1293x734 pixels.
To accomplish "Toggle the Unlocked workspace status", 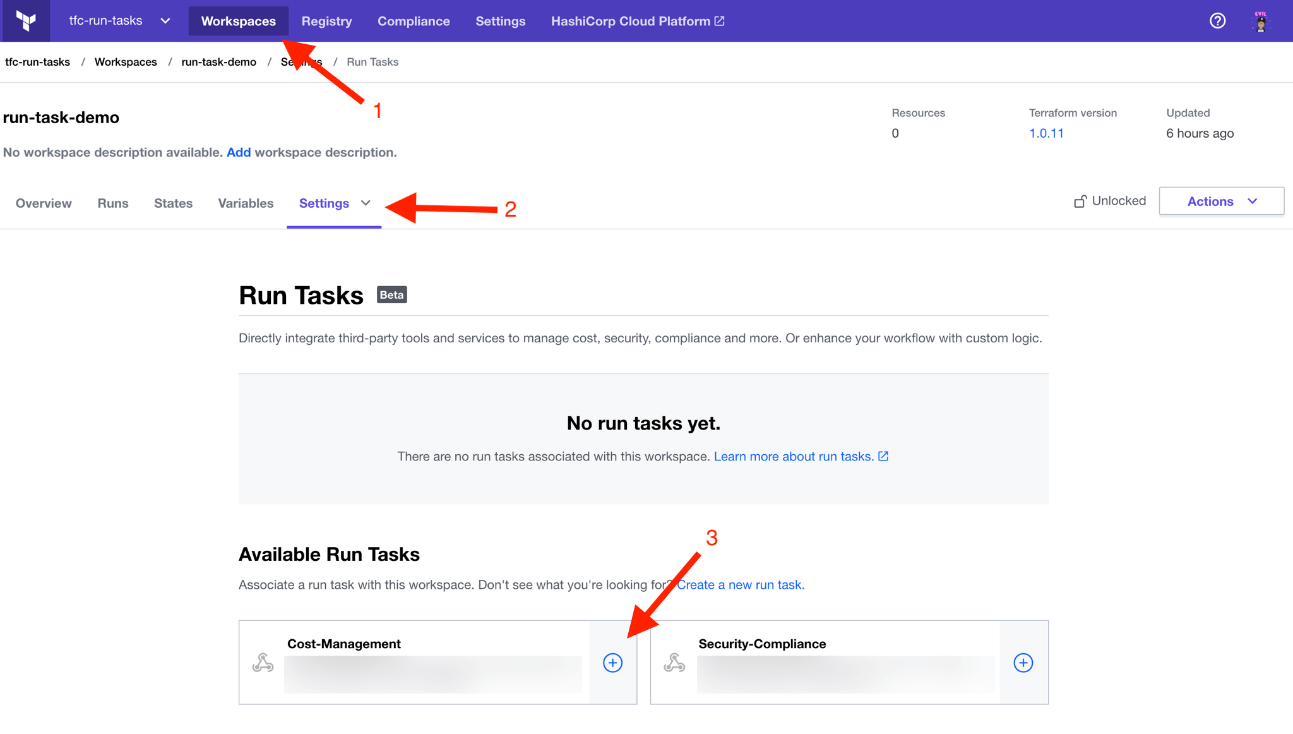I will [x=1119, y=200].
